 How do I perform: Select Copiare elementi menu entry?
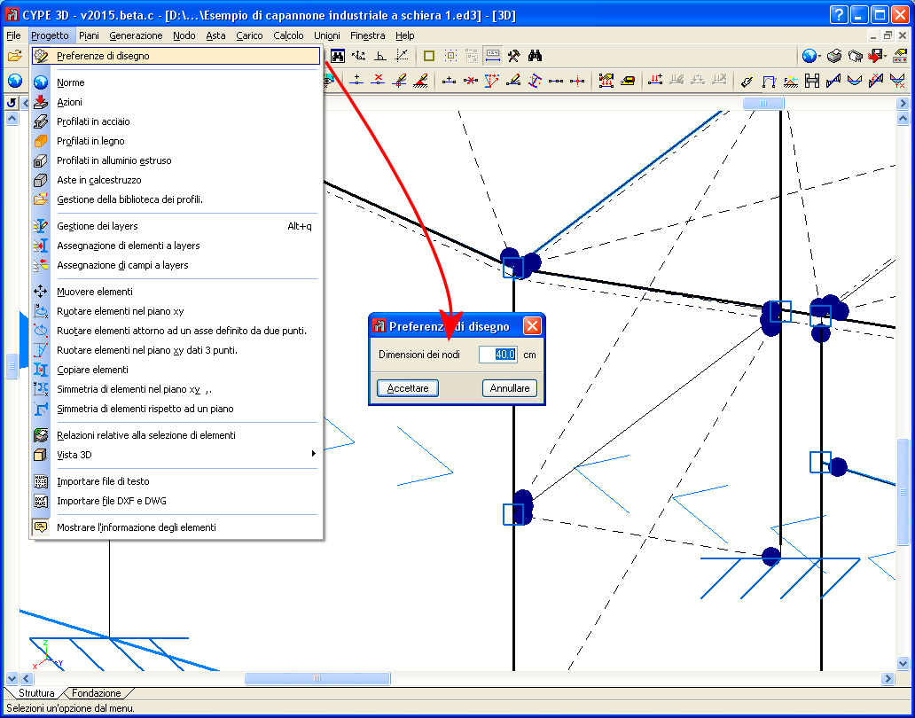pos(176,370)
